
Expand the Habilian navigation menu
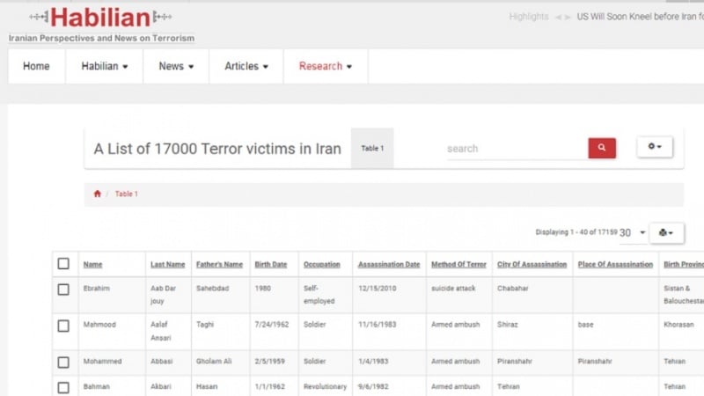click(104, 66)
